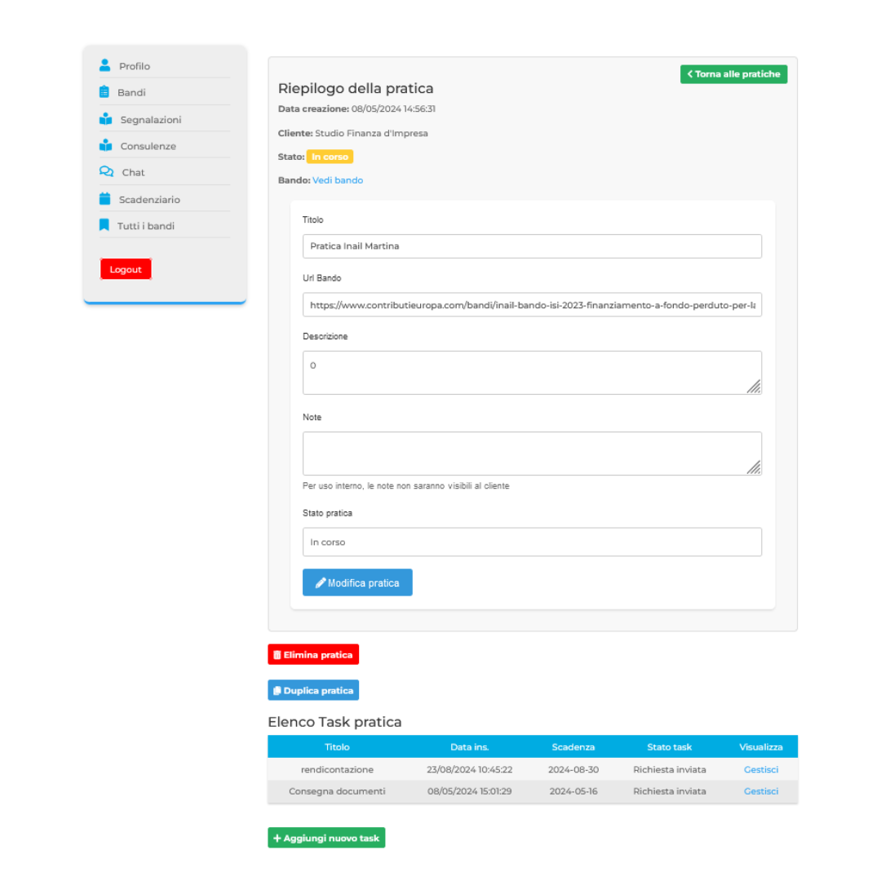Add a task with Aggiungi nuovo task
881x881 pixels.
[x=326, y=838]
